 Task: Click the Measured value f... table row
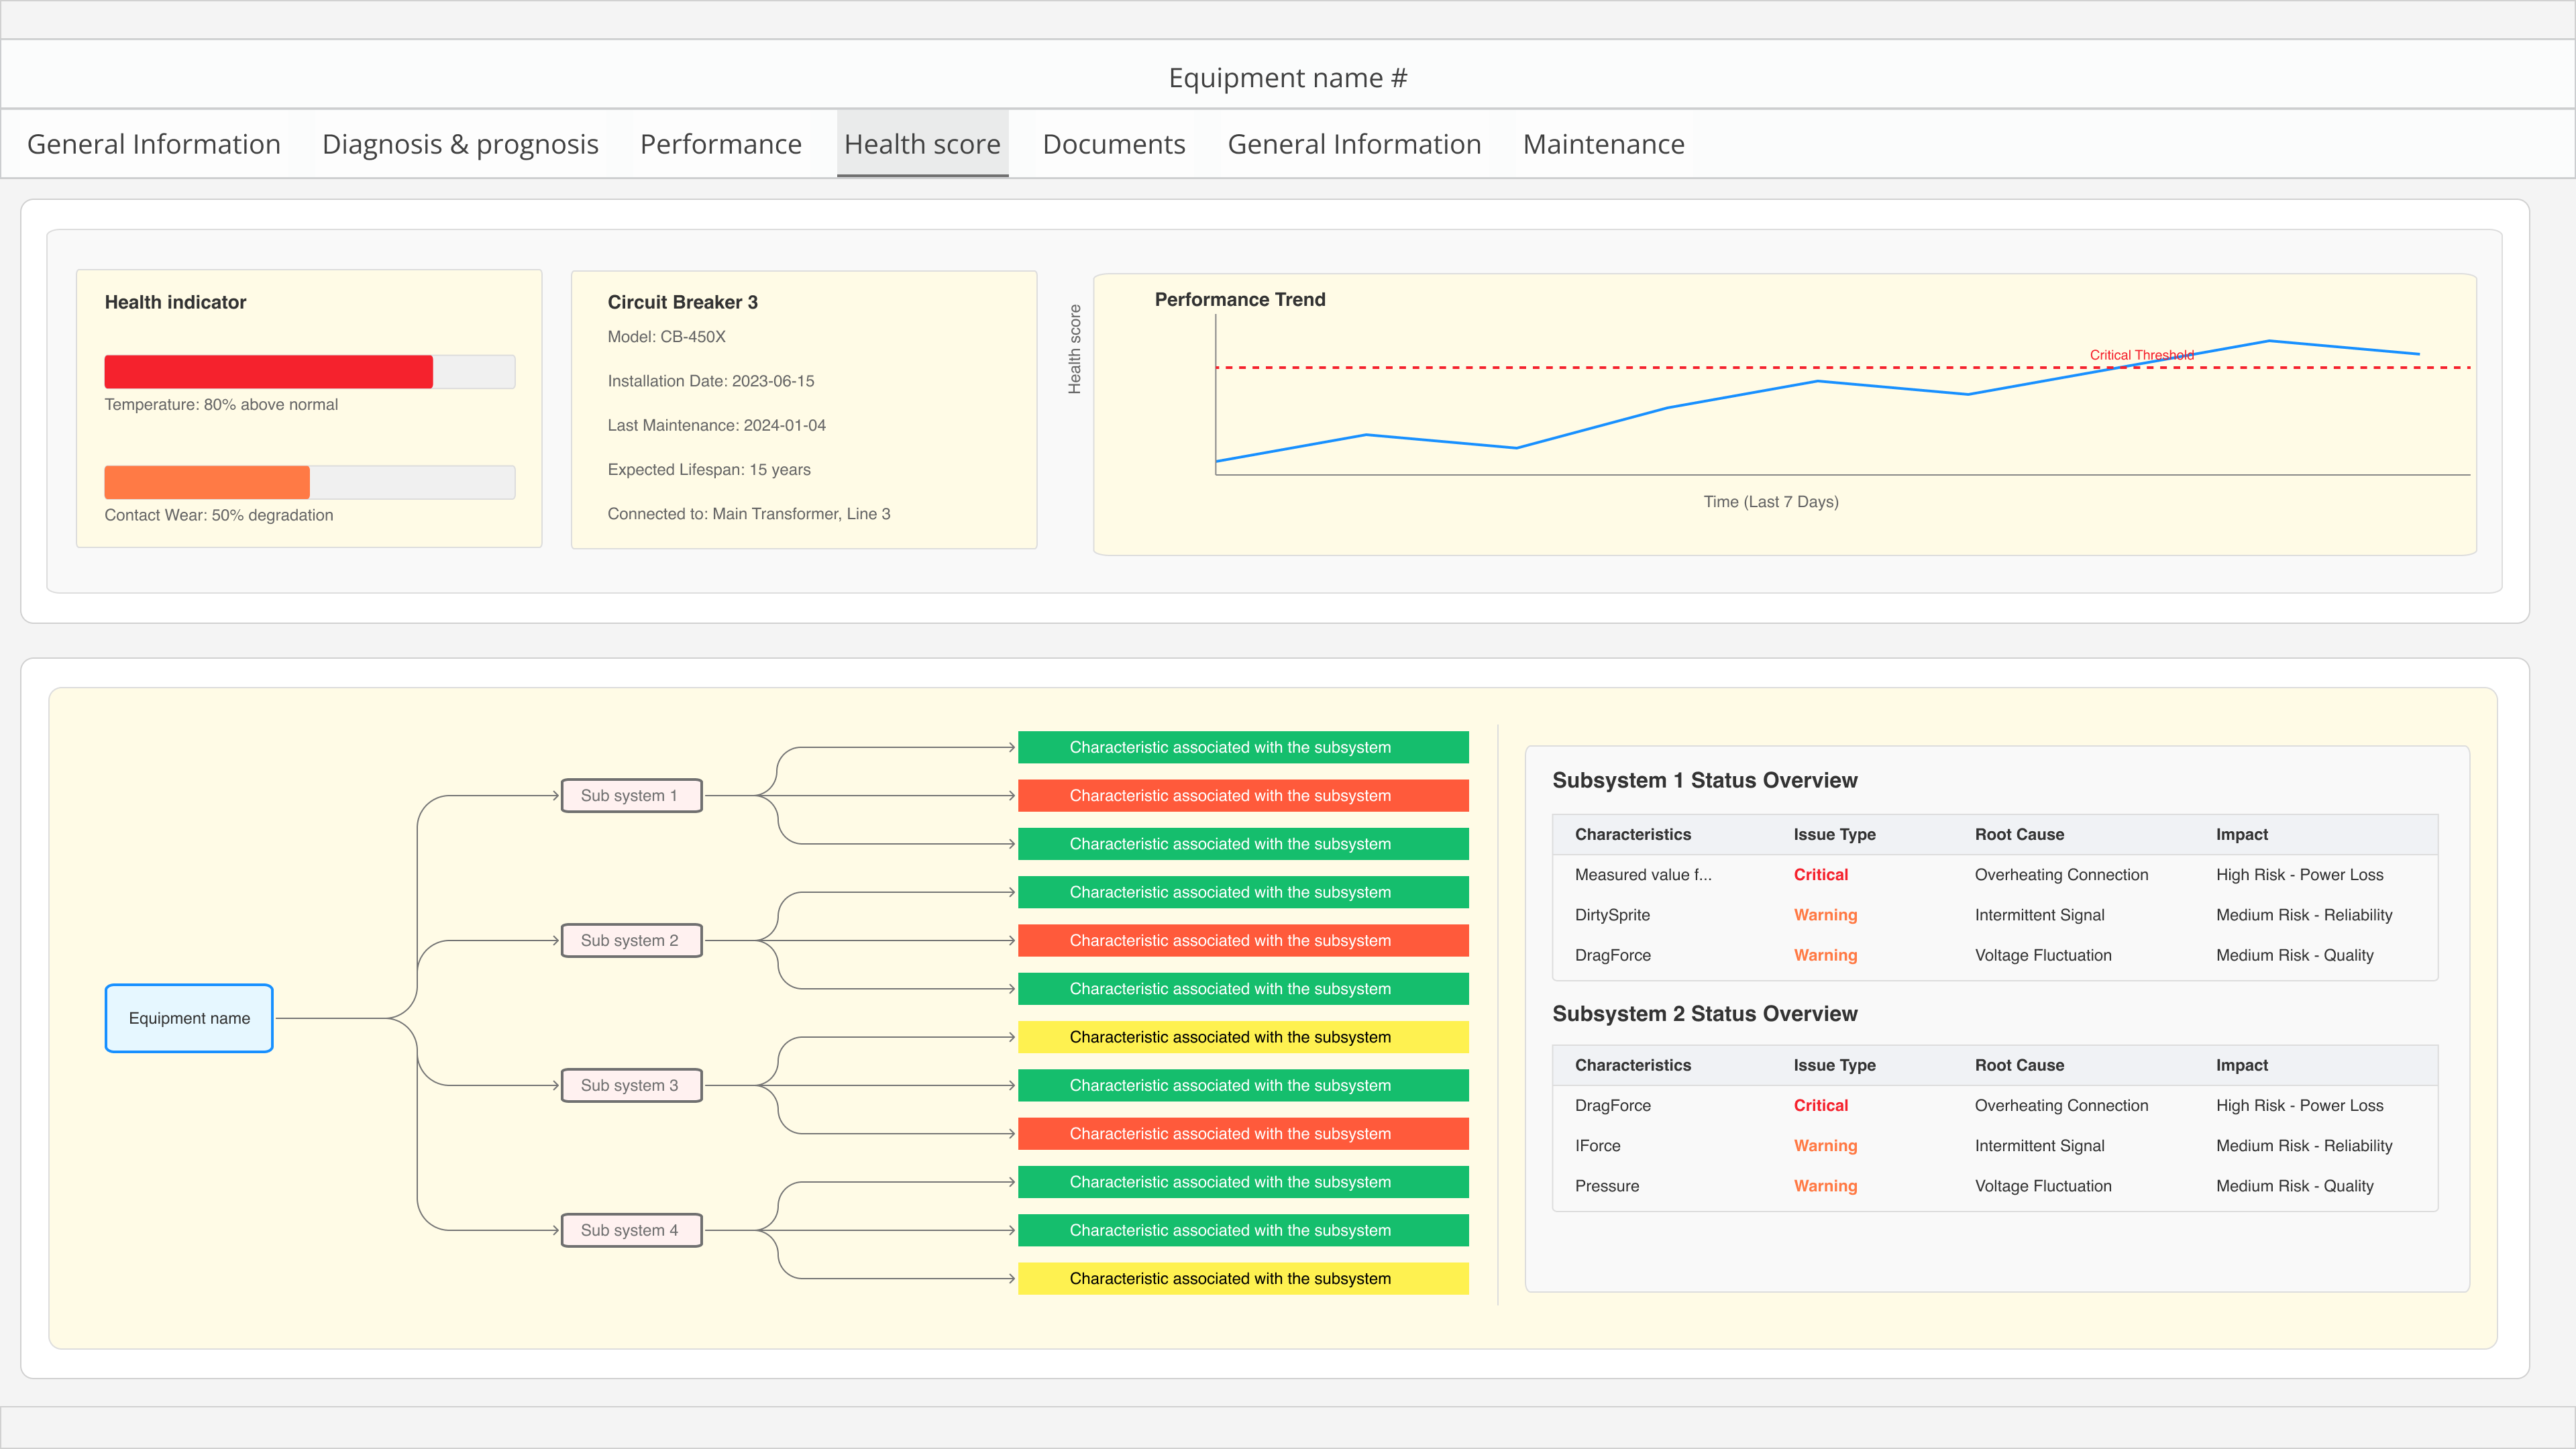coord(1642,874)
